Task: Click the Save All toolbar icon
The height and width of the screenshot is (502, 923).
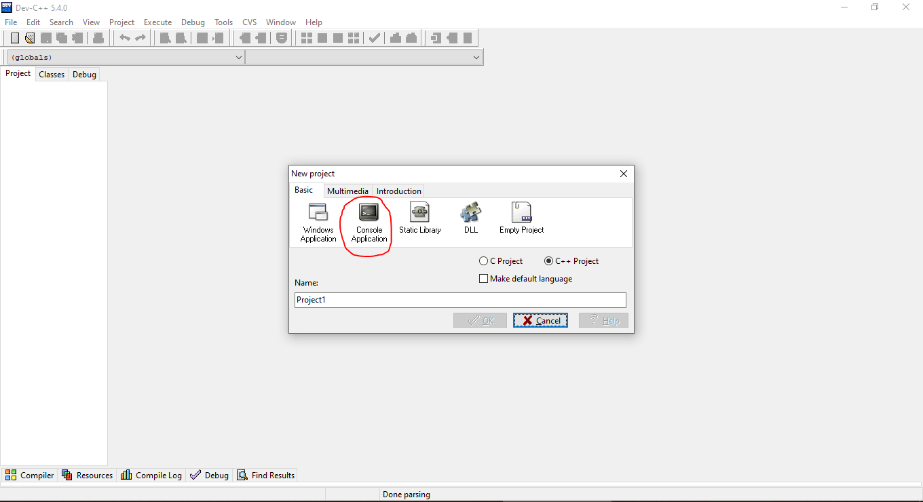Action: (x=62, y=38)
